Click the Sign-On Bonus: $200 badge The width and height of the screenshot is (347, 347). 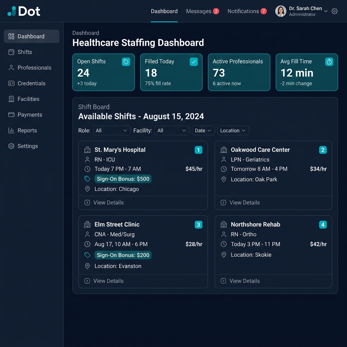[x=123, y=255]
